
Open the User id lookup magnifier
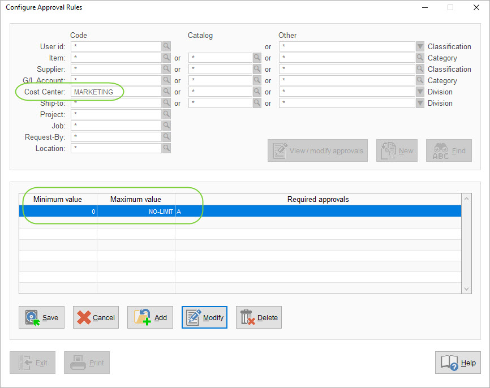coord(167,46)
